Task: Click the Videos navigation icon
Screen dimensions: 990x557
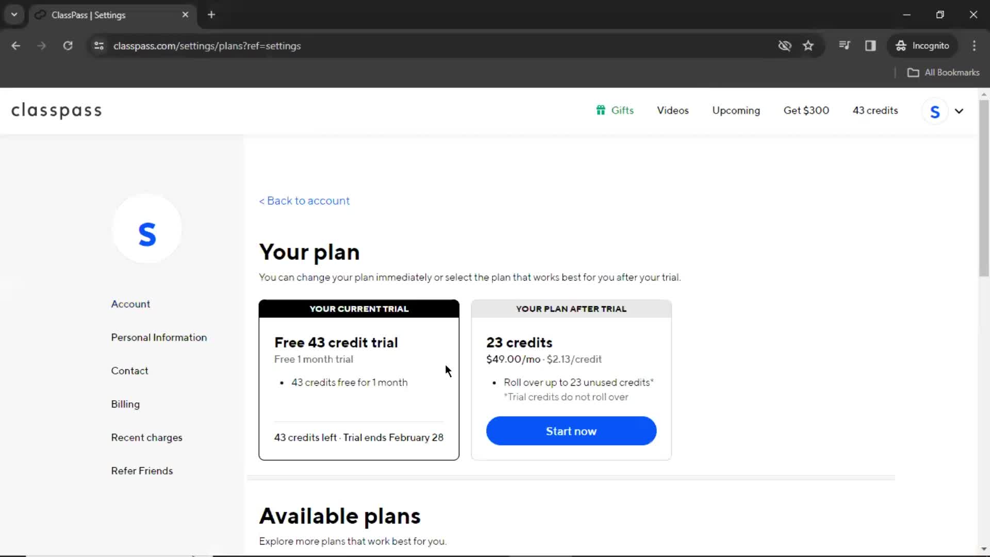Action: pos(673,110)
